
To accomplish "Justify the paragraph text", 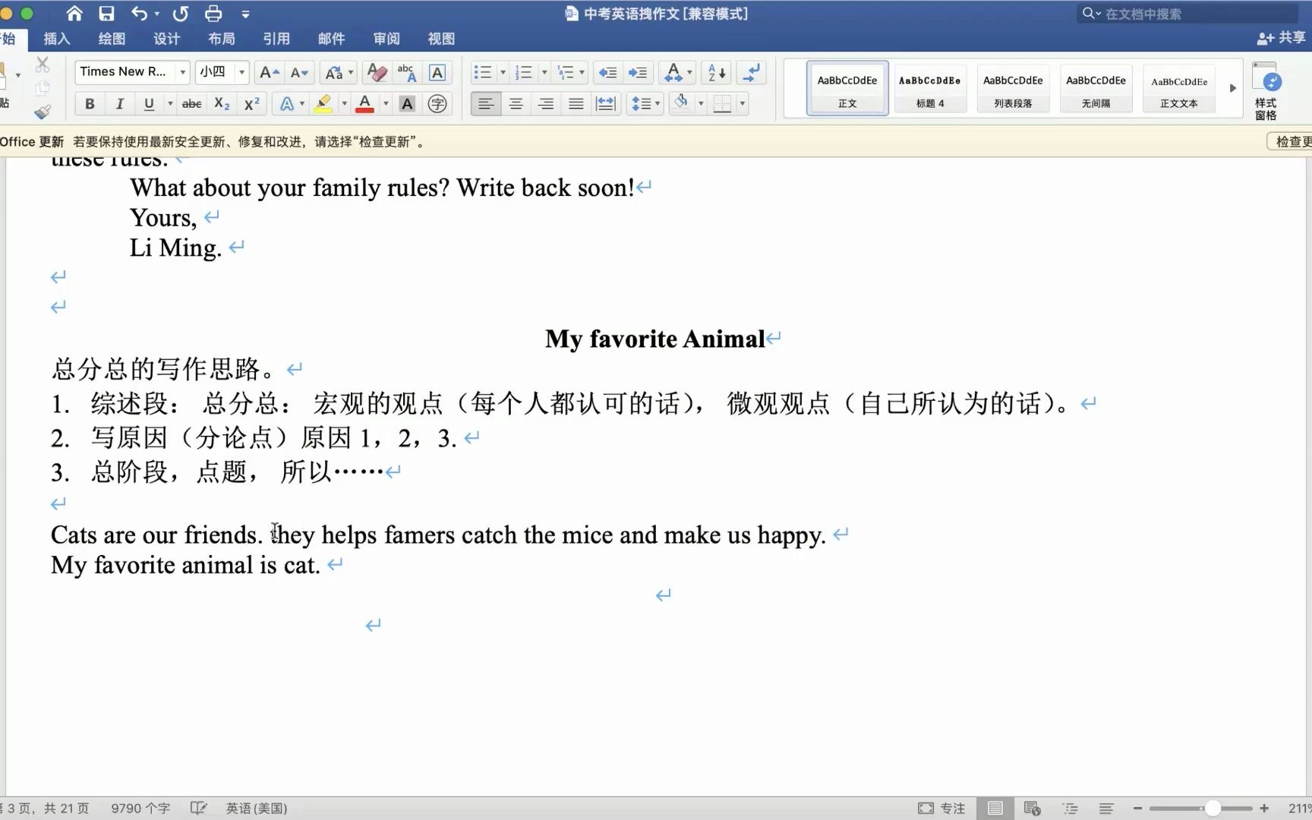I will click(x=576, y=103).
